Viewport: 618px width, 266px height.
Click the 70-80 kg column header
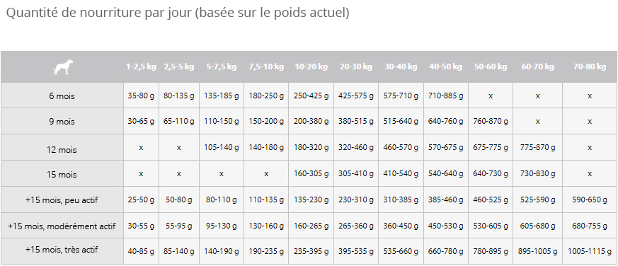tap(590, 67)
